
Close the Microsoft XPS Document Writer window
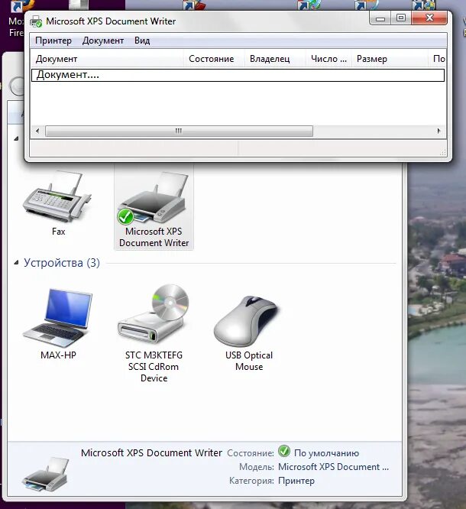point(429,18)
